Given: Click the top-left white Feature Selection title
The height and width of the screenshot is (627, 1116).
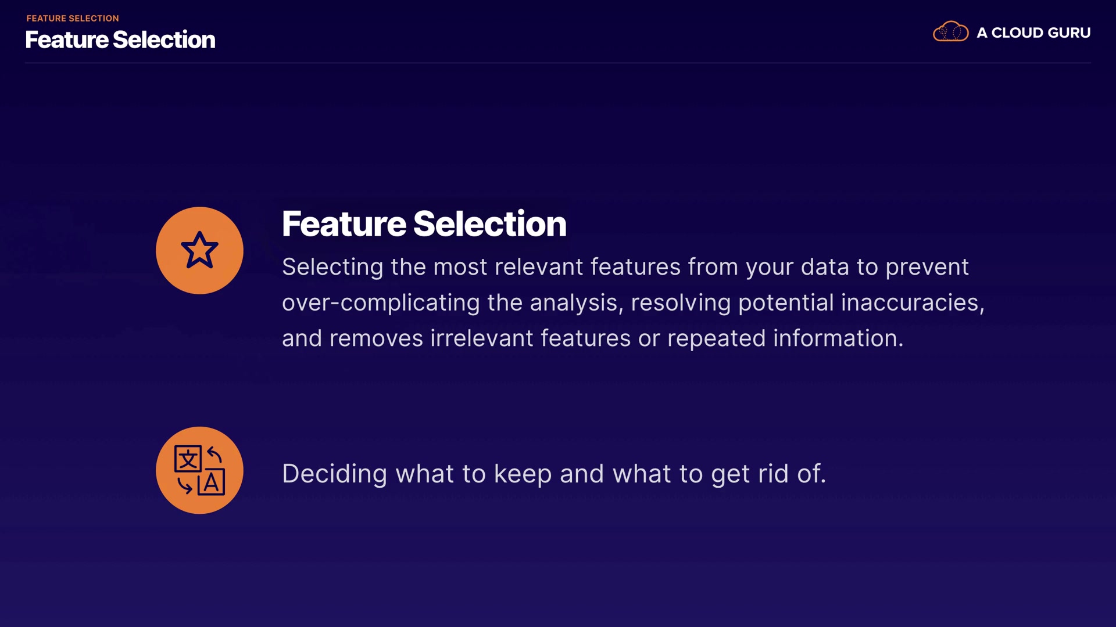Looking at the screenshot, I should [120, 40].
